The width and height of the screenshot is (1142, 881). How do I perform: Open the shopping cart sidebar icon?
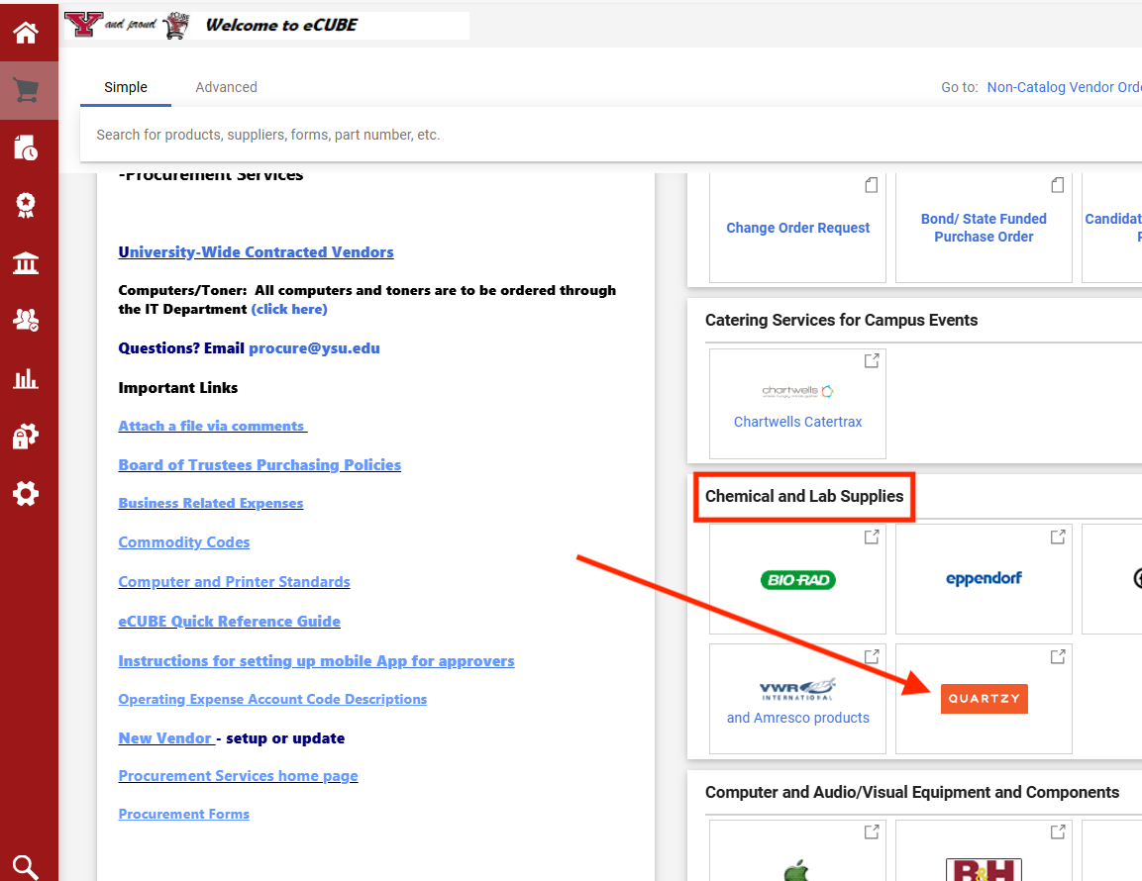coord(26,90)
